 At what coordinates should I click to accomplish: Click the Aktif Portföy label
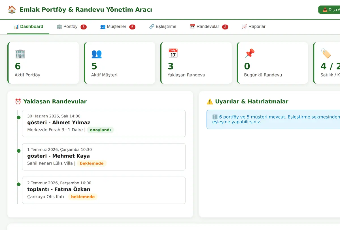pyautogui.click(x=27, y=75)
